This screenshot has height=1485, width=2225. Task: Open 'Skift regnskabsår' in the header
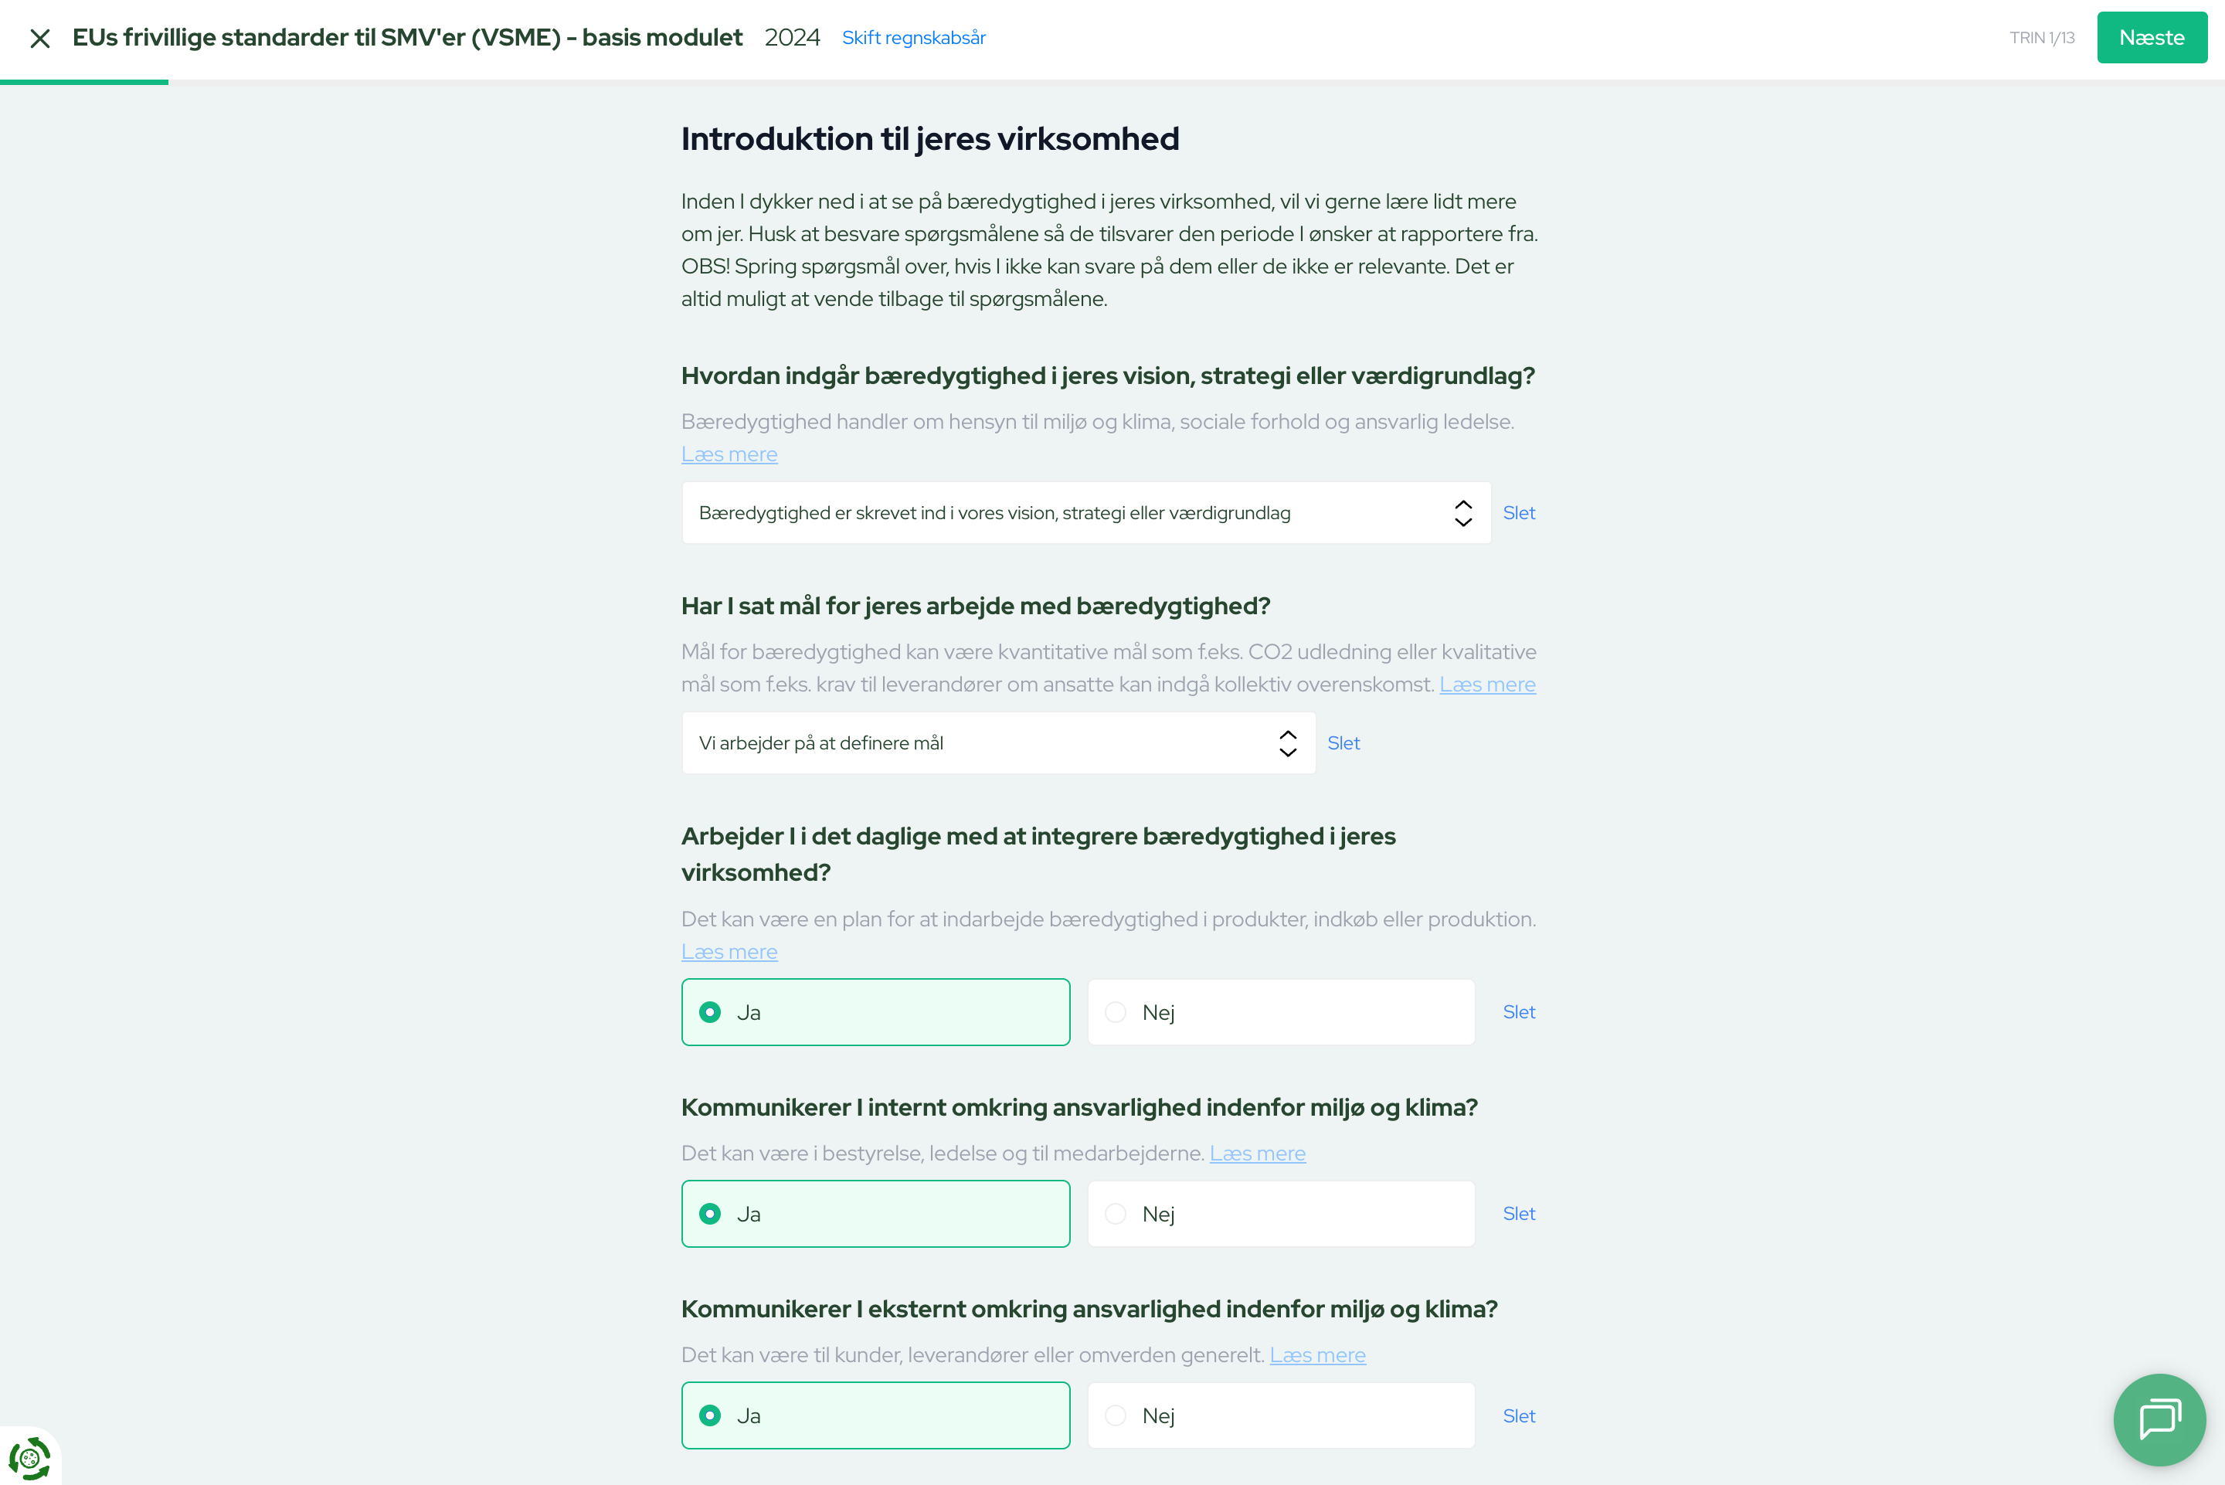coord(914,37)
